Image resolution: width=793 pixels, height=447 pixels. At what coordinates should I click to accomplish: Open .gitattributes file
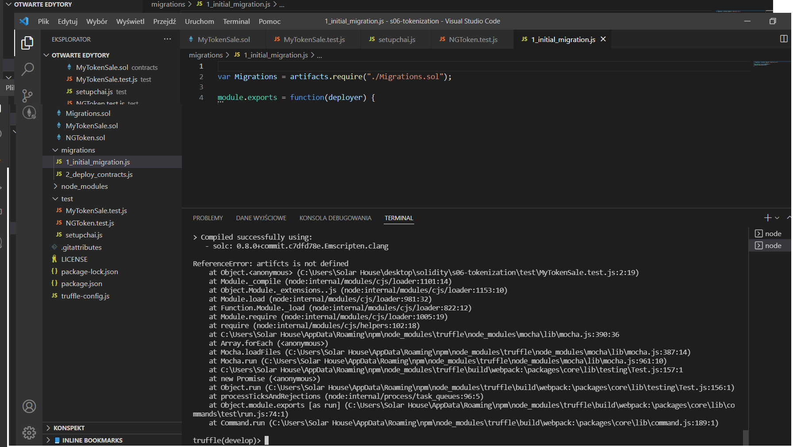tap(81, 247)
